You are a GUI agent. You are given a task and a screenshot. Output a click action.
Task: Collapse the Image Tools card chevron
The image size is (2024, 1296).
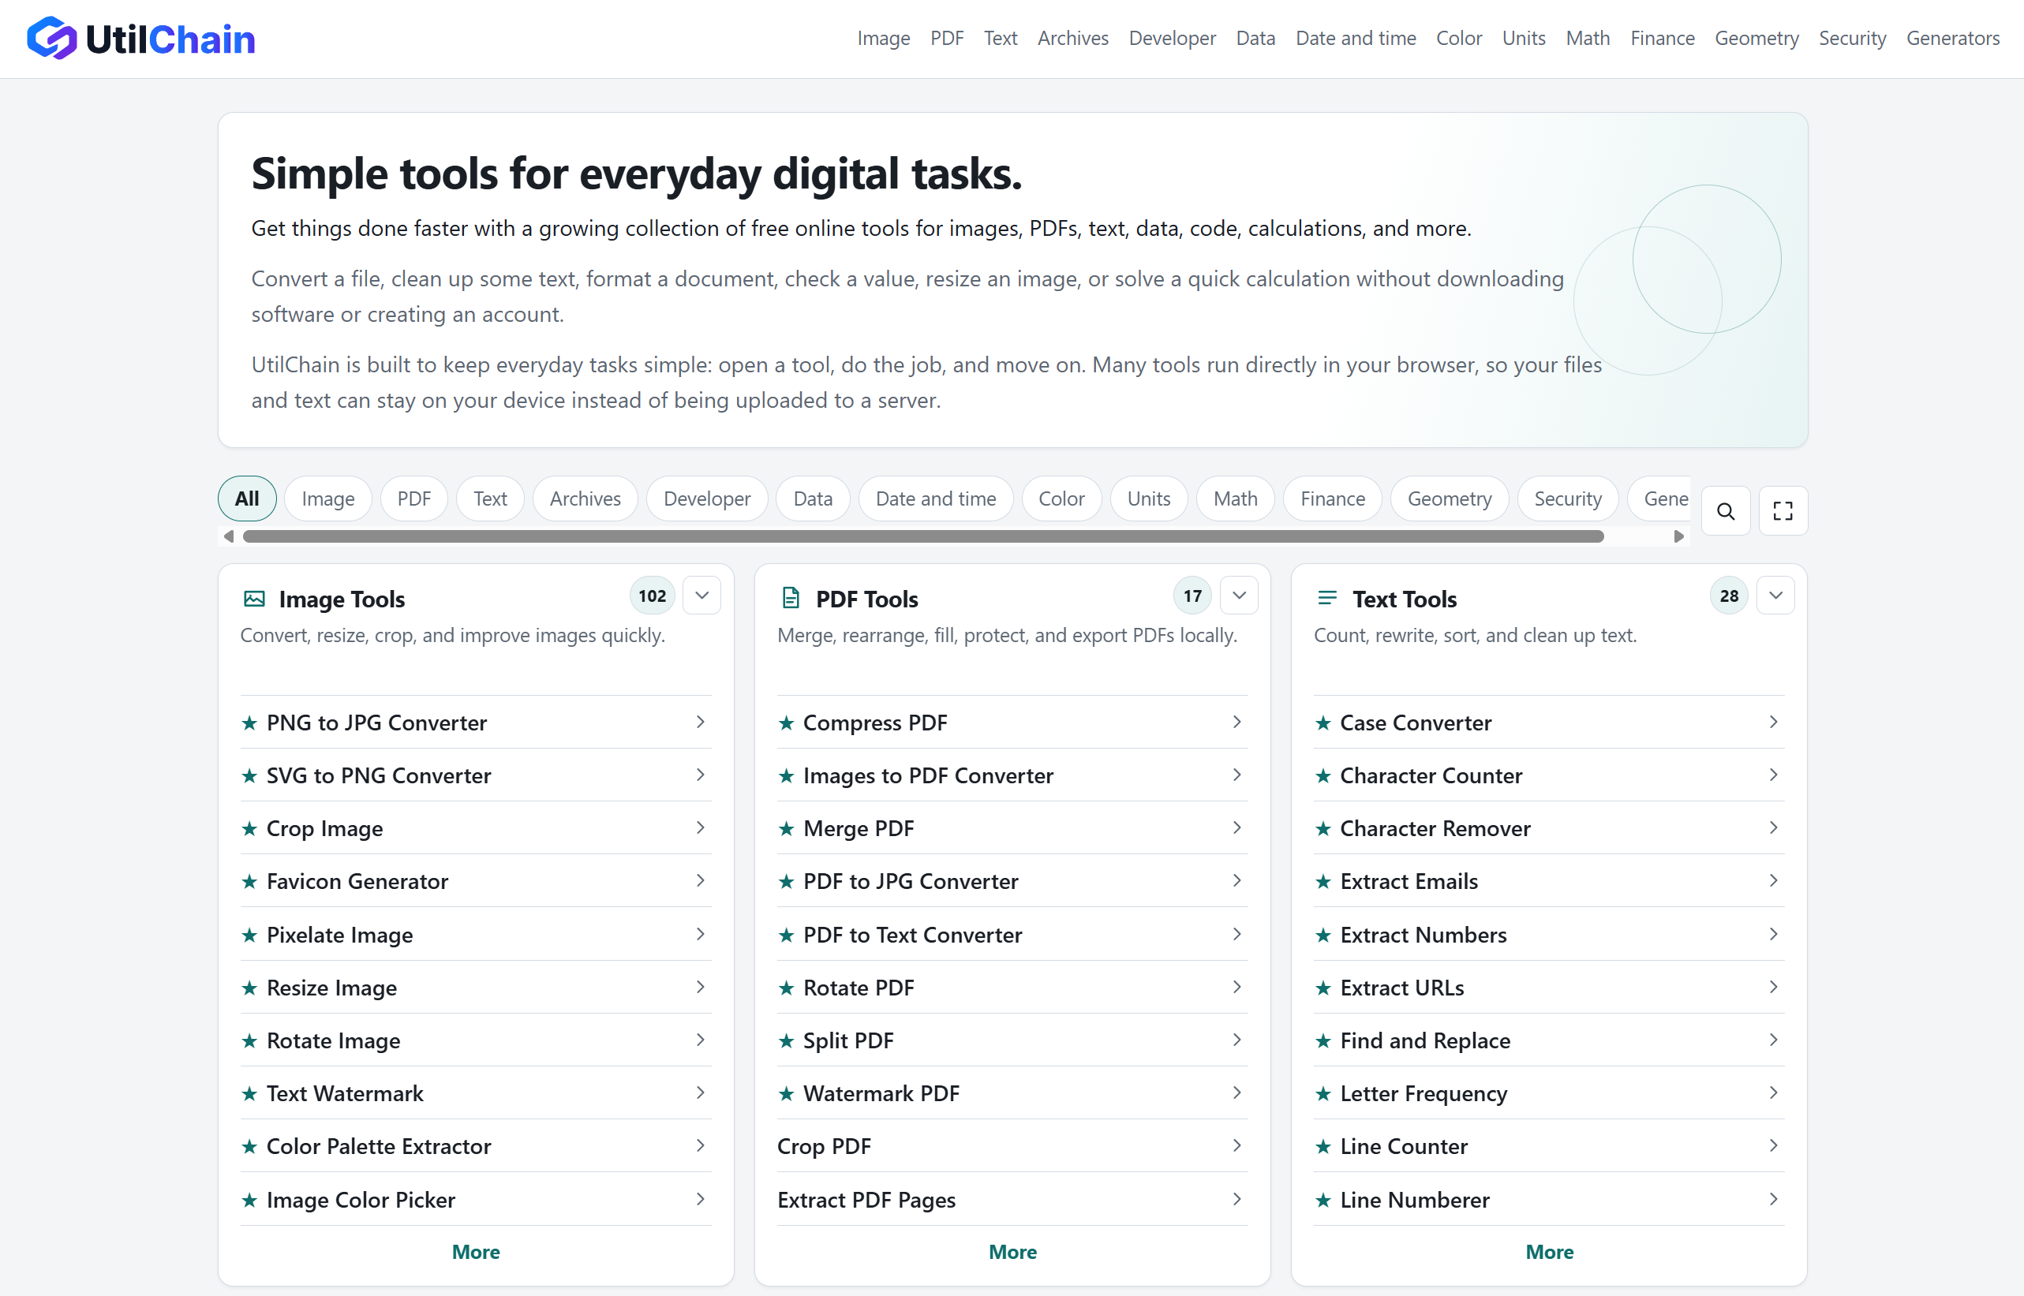click(x=701, y=596)
